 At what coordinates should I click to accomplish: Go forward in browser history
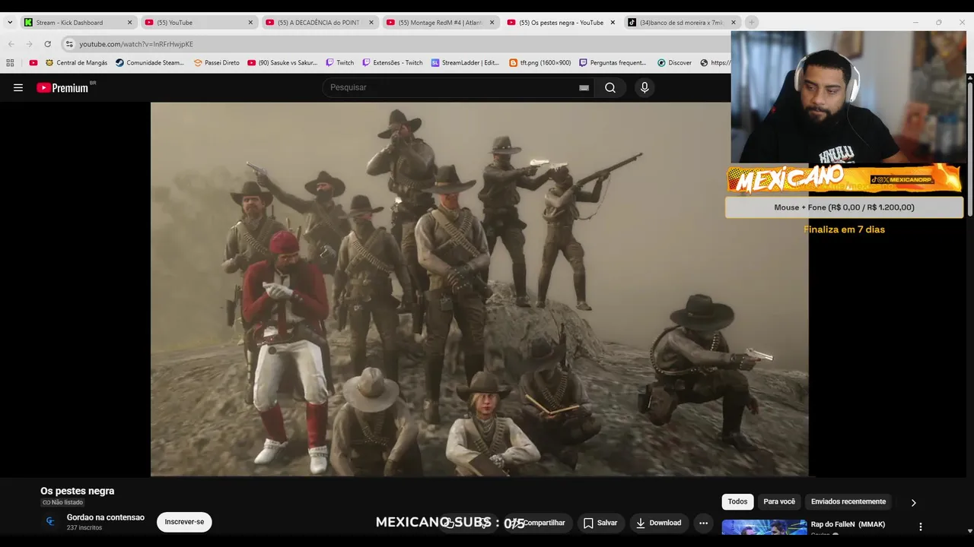pos(29,44)
